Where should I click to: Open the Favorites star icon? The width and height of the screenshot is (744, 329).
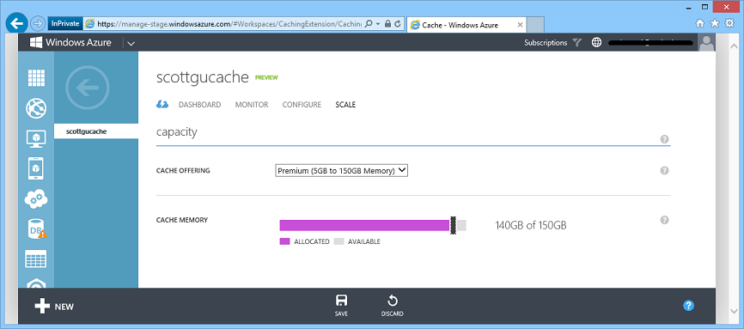click(715, 23)
